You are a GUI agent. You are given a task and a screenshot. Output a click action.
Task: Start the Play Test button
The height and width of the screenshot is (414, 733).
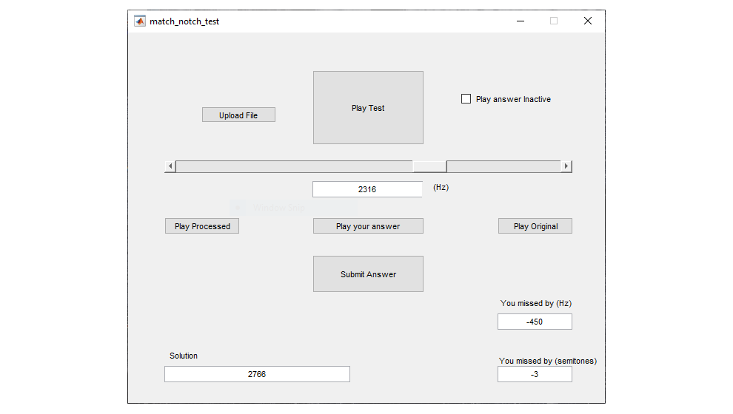(x=368, y=107)
